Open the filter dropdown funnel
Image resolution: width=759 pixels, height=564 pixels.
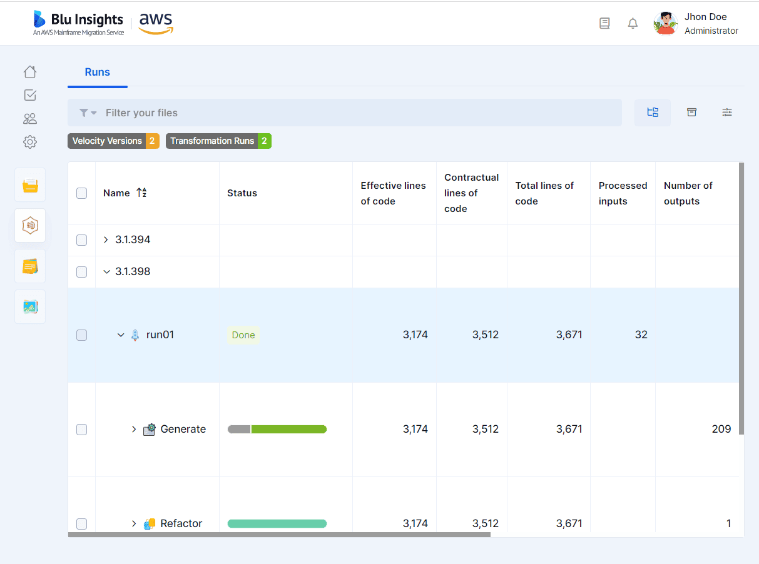coord(88,113)
